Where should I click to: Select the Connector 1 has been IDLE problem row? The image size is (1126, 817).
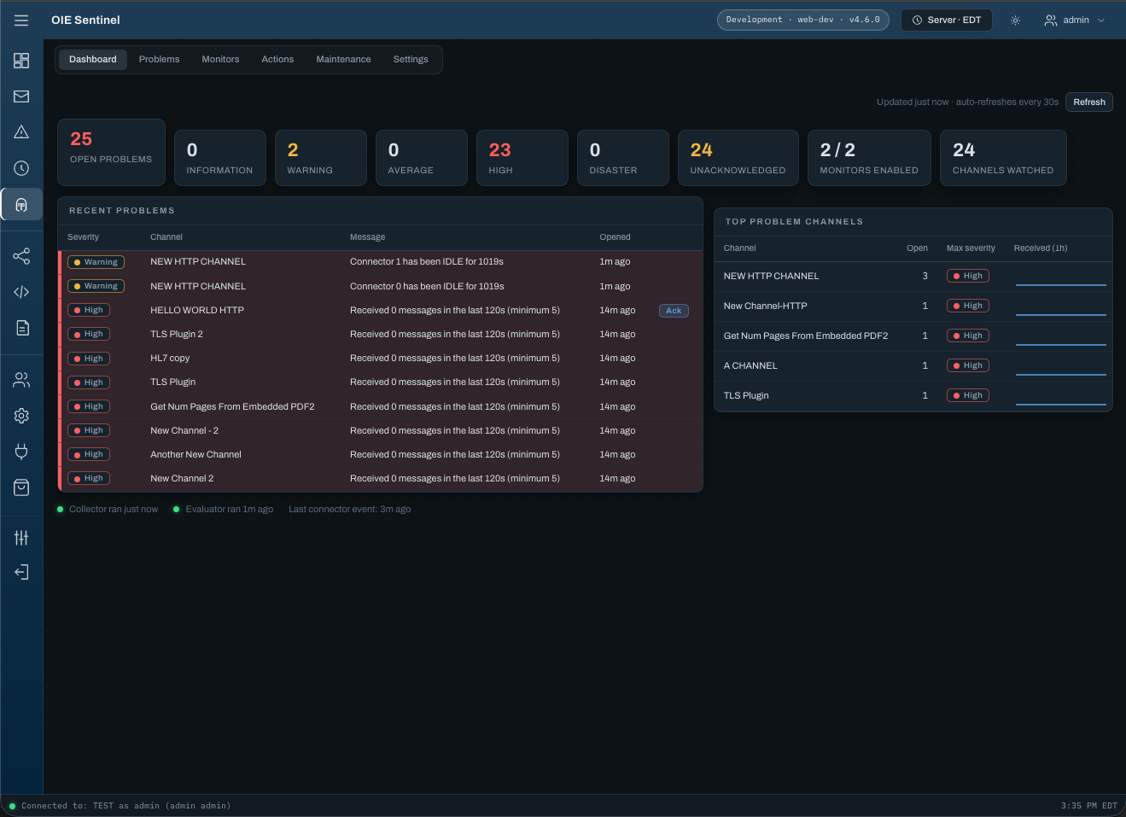point(381,262)
